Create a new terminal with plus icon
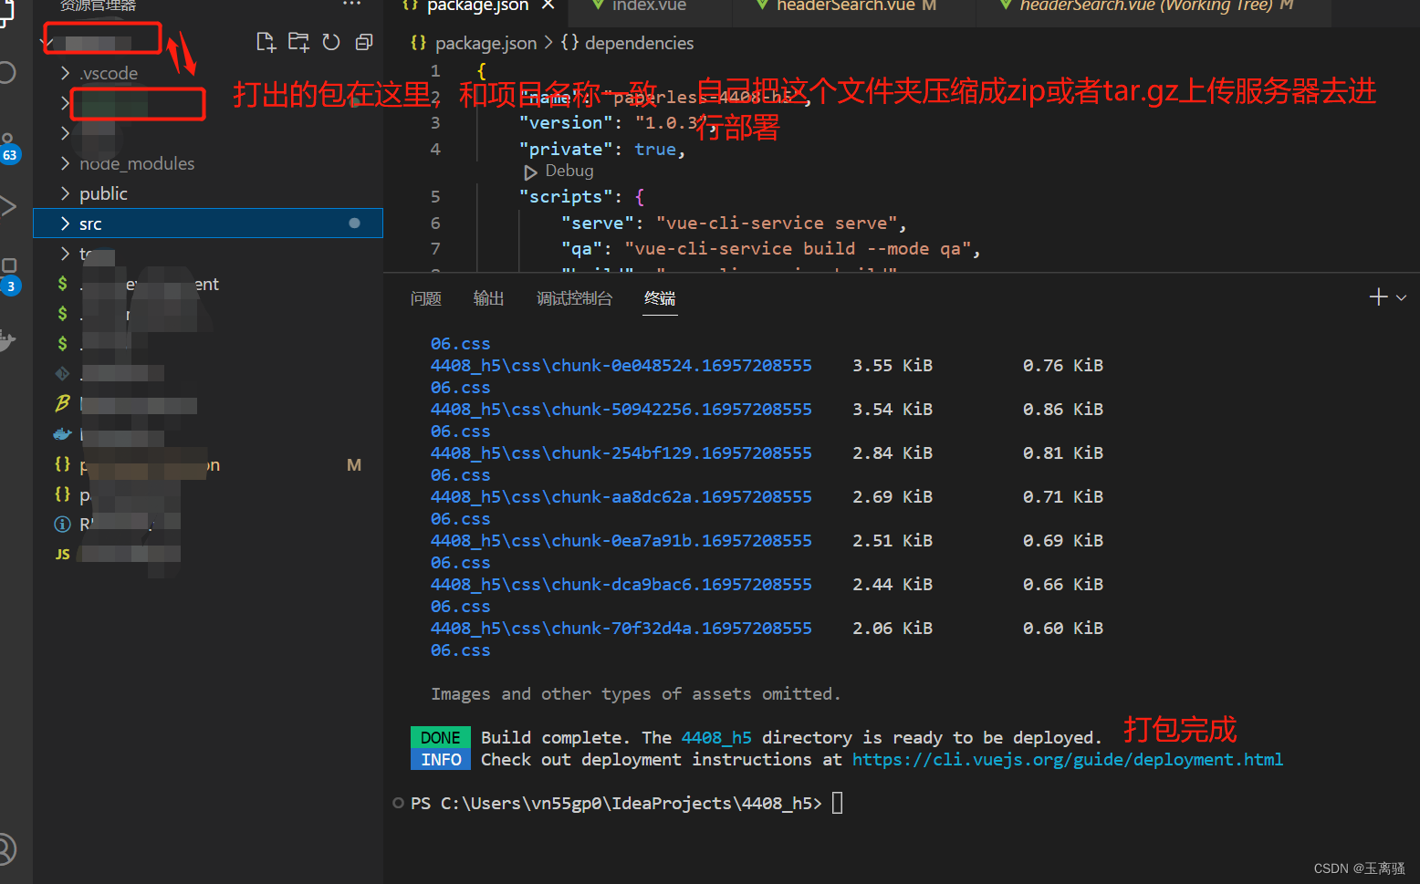Image resolution: width=1420 pixels, height=884 pixels. tap(1378, 297)
